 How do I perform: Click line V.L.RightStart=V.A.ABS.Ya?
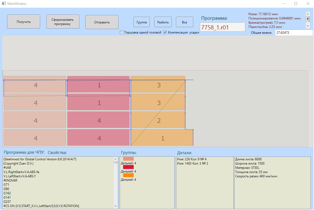[x=21, y=172]
